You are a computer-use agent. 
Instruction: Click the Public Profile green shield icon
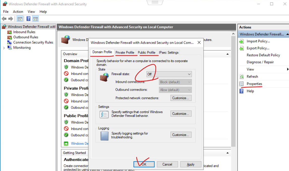66,122
